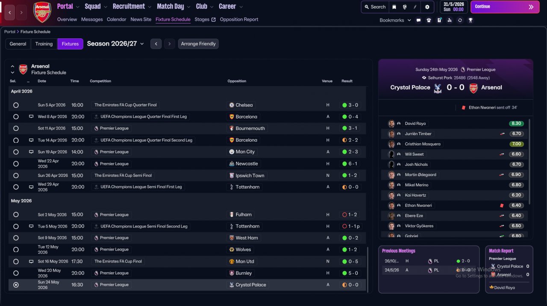Select radio button for Newcastle fixture
Image resolution: width=547 pixels, height=306 pixels.
pos(16,164)
